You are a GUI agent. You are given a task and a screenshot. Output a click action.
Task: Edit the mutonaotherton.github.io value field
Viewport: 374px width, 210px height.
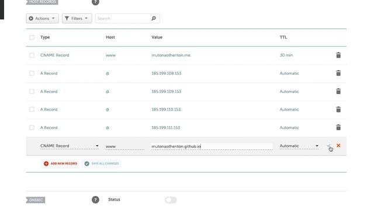point(212,146)
